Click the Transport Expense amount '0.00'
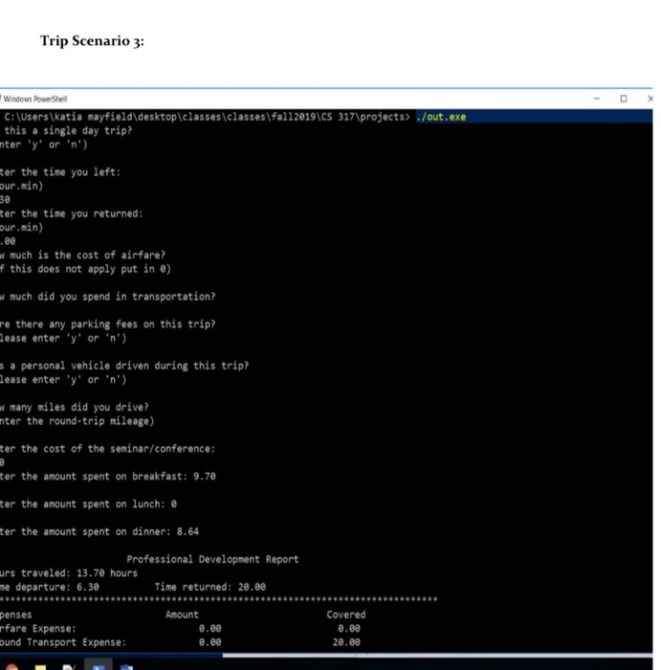Image resolution: width=661 pixels, height=670 pixels. (x=210, y=642)
